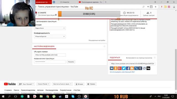
Task: Share the stream on Reddit
Action: tap(144, 68)
